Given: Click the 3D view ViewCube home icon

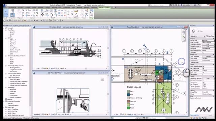Looking at the screenshot, I should tap(102, 79).
